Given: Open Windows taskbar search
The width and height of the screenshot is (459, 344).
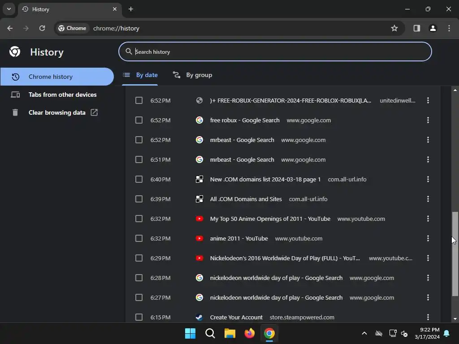Looking at the screenshot, I should [x=210, y=333].
